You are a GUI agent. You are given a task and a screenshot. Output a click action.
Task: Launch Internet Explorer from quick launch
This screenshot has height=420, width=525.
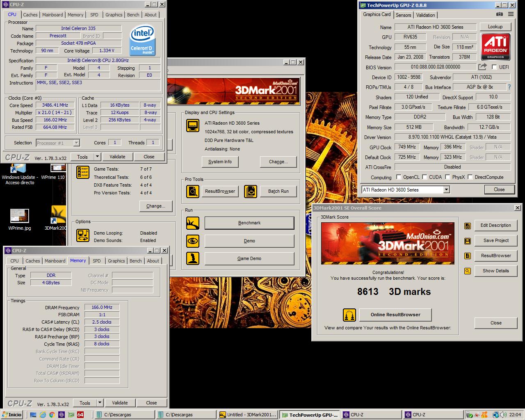pos(43,415)
